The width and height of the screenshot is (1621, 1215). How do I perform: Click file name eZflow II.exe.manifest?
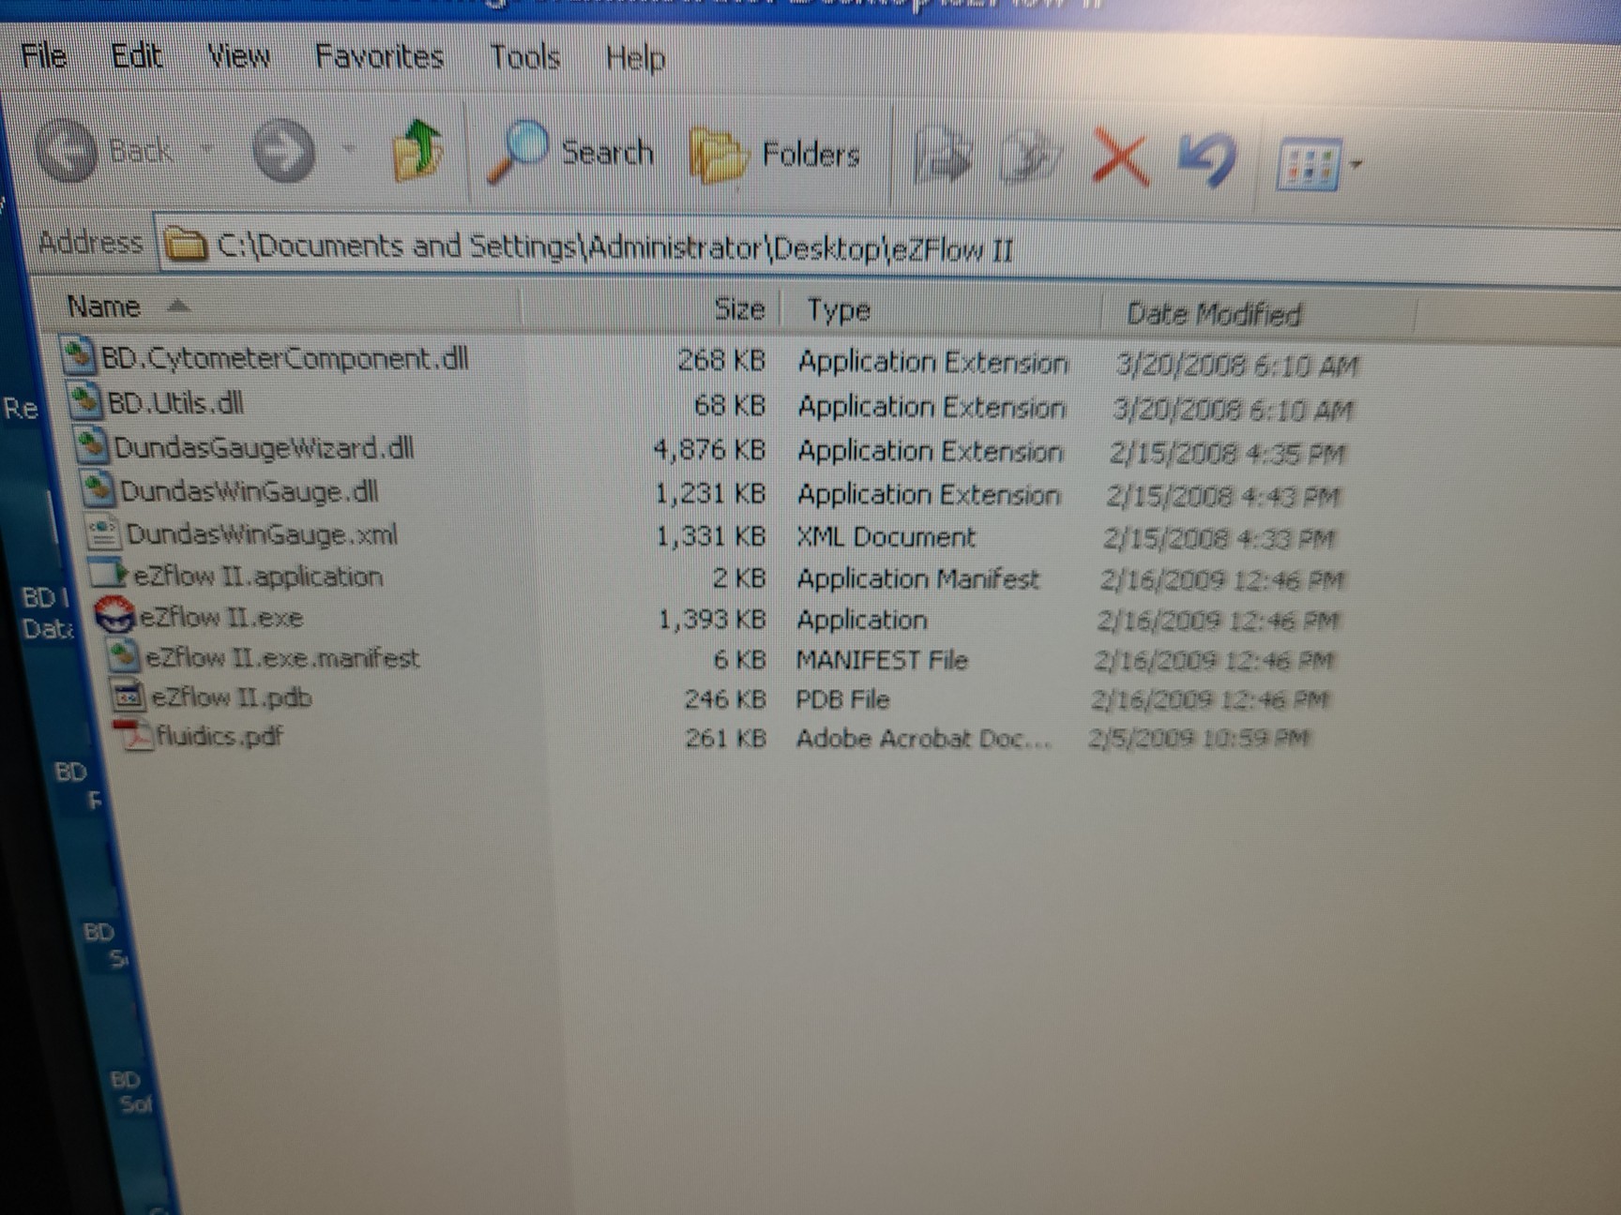[x=282, y=657]
